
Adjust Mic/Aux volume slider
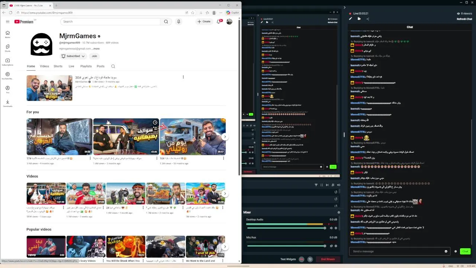287,246
